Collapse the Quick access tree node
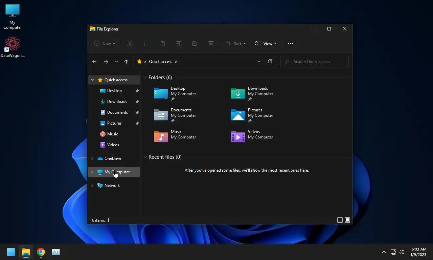Screen dimensions: 433x260 click(x=92, y=80)
